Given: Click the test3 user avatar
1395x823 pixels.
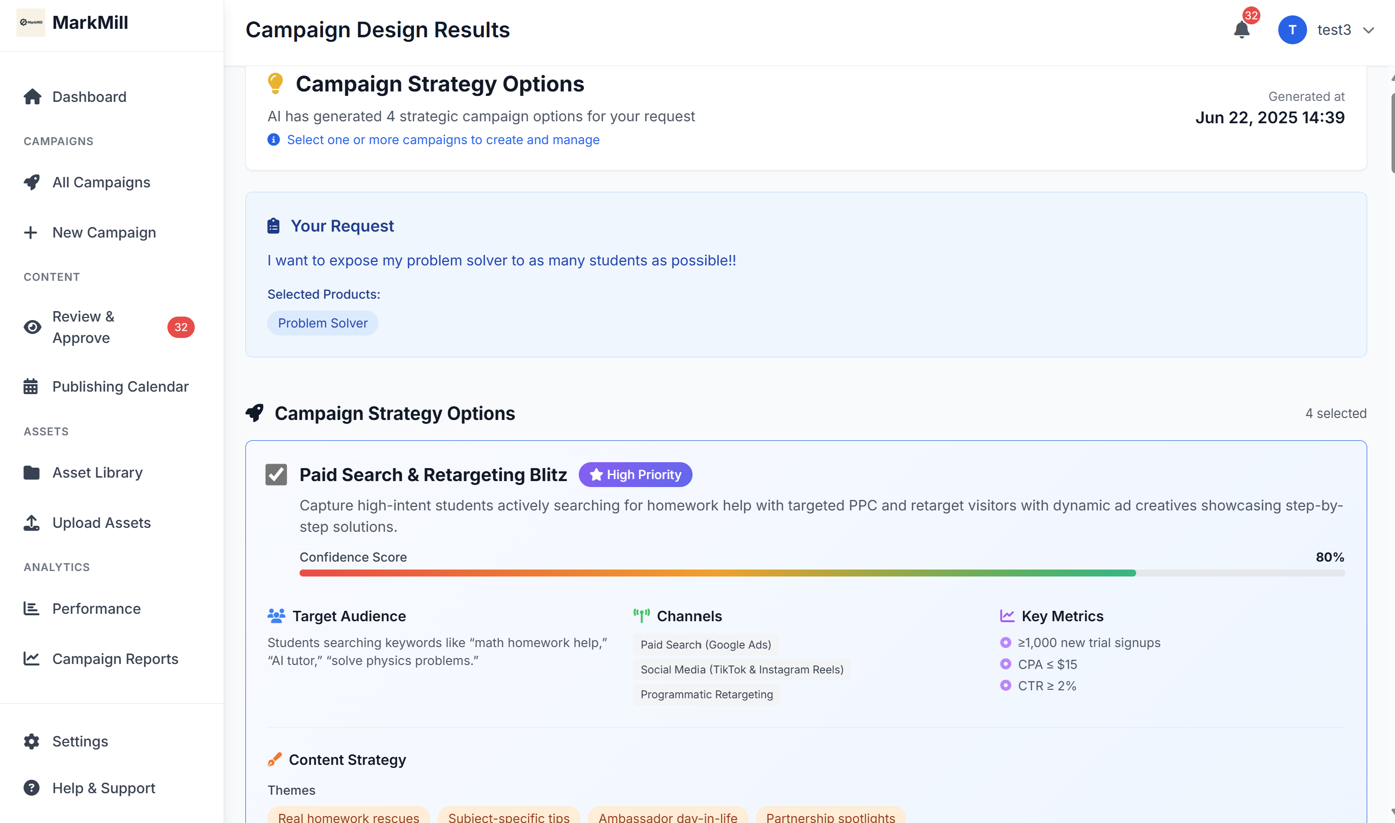Looking at the screenshot, I should (1292, 30).
